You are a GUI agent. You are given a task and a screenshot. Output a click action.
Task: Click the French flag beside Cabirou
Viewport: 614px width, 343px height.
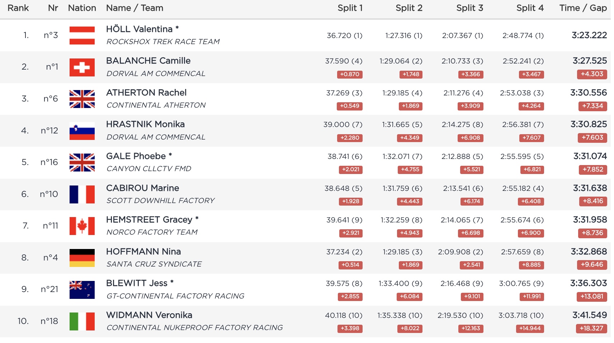pyautogui.click(x=82, y=194)
